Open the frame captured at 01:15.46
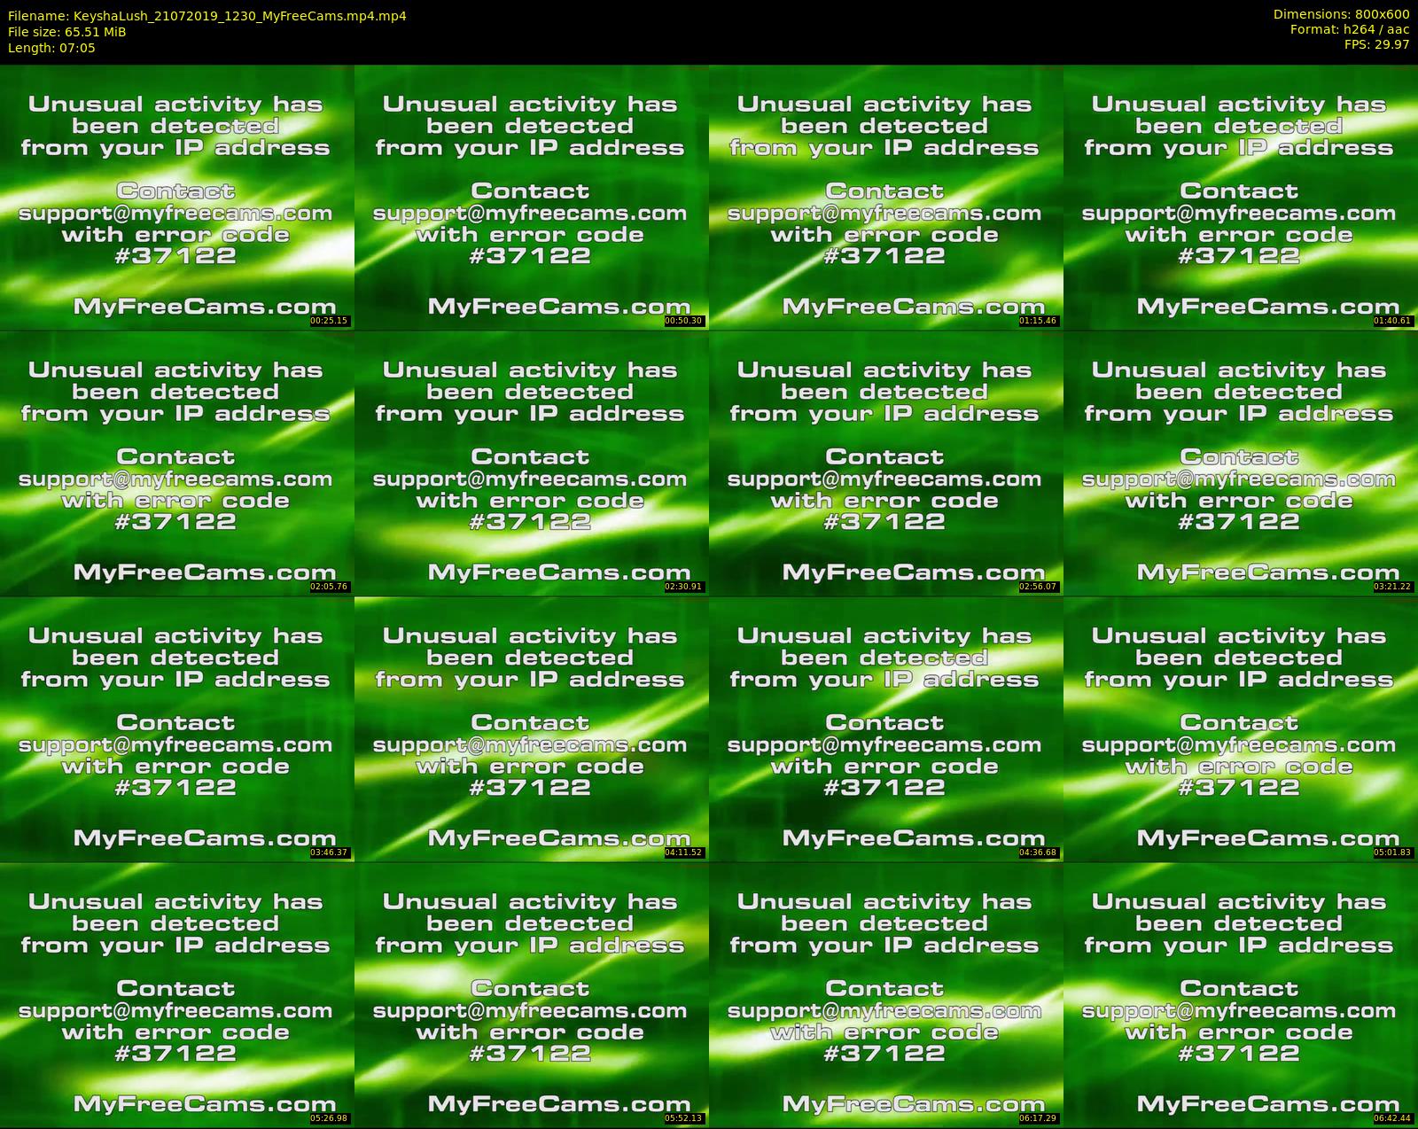The width and height of the screenshot is (1418, 1129). (886, 197)
